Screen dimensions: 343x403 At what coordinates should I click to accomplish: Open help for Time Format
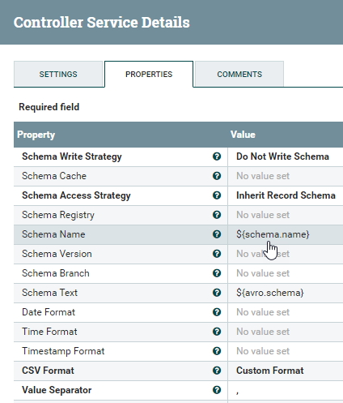(x=217, y=332)
